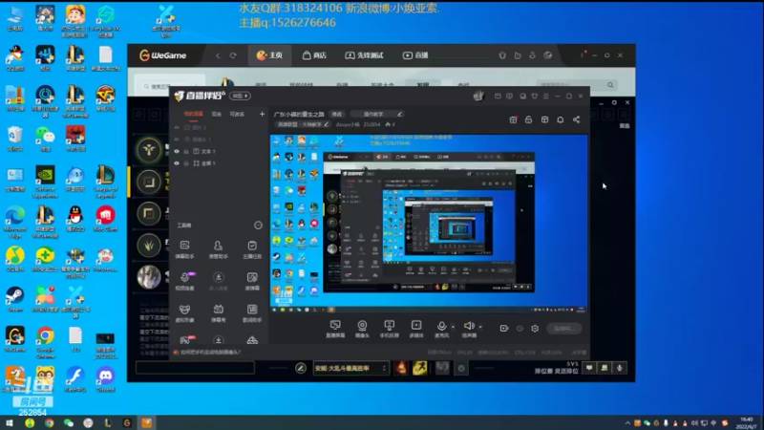Viewport: 764px width, 430px height.
Task: Toggle the lock on the 文本 1 source
Action: 186,151
